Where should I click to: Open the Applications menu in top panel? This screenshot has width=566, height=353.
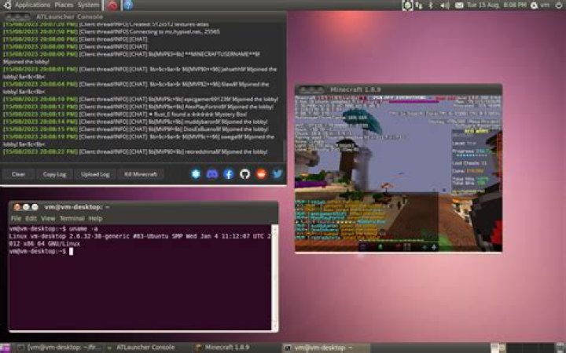(31, 5)
